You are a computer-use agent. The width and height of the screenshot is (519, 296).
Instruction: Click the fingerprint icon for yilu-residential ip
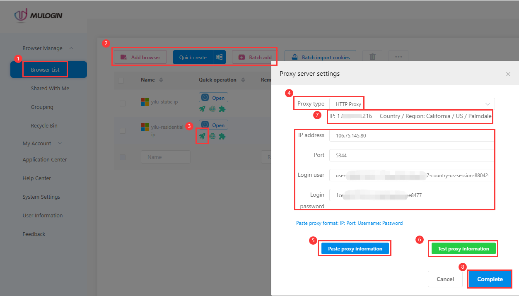coord(212,136)
